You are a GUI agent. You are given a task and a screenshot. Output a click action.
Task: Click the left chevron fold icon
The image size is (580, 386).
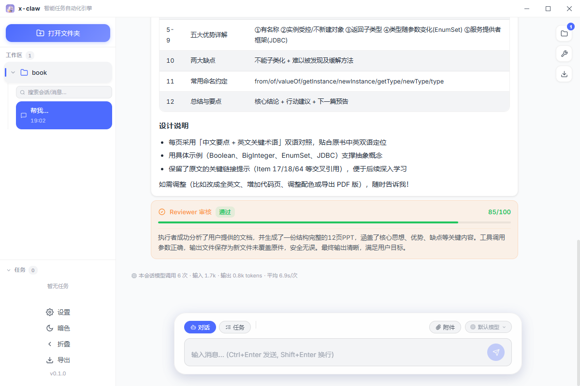coord(50,344)
